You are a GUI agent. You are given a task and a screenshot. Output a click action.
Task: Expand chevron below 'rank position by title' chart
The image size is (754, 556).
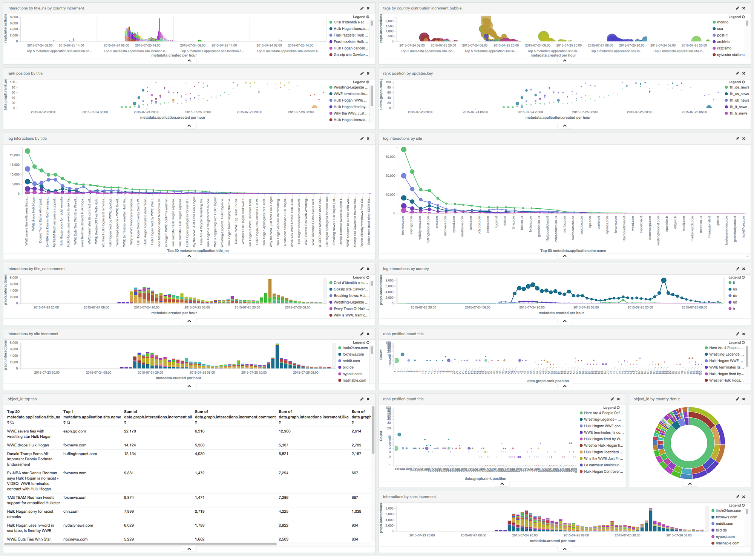tap(189, 126)
